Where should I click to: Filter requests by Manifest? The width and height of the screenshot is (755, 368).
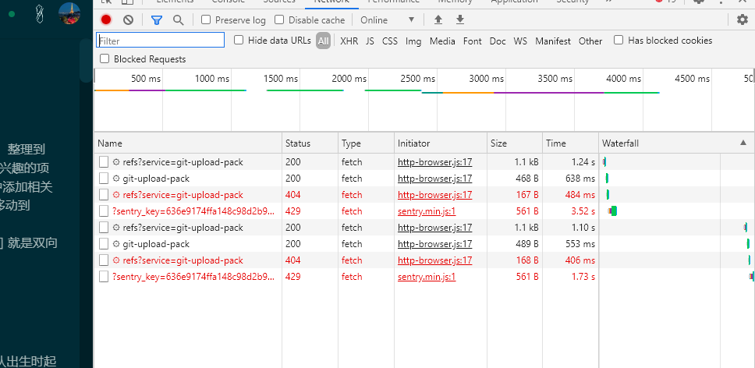[x=553, y=41]
